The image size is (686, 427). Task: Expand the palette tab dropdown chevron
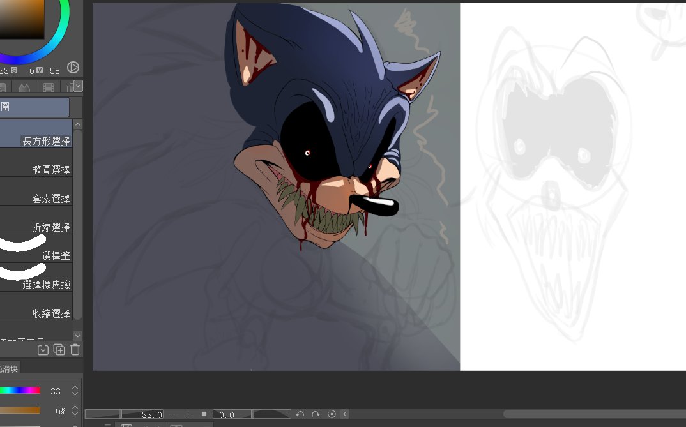pos(79,86)
